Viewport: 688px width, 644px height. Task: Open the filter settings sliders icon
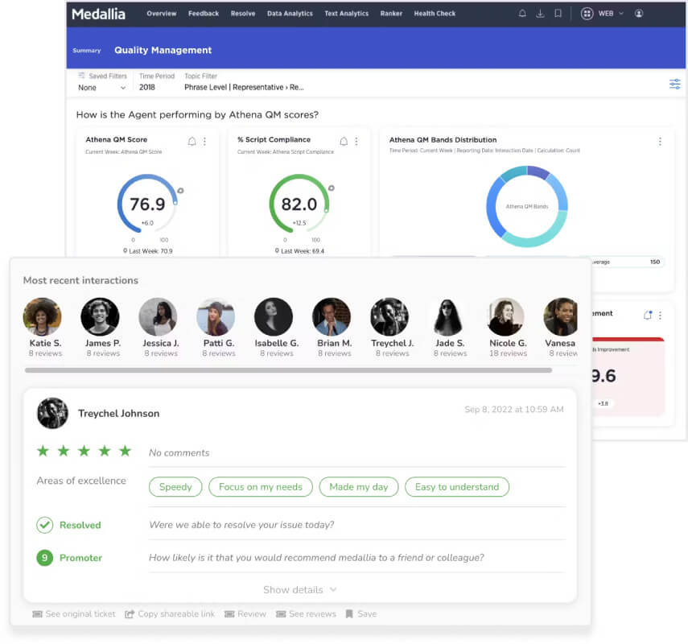tap(675, 84)
